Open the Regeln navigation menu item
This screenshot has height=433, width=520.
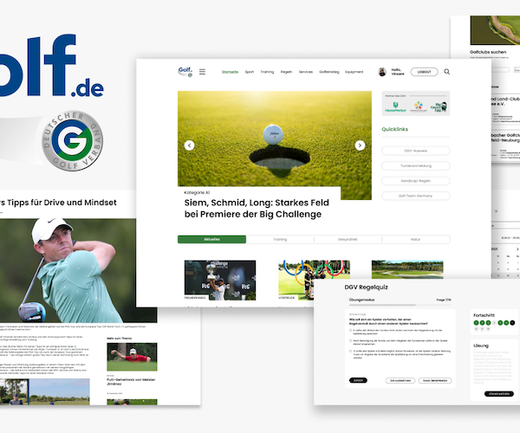point(286,72)
